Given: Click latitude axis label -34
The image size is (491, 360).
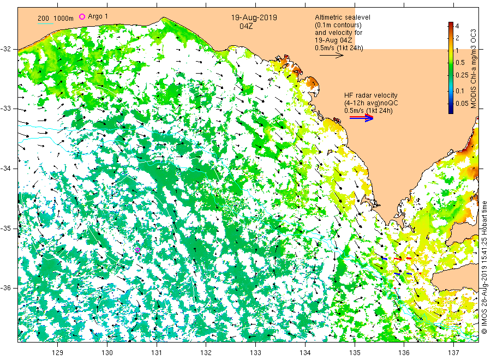Looking at the screenshot, I should click(6, 169).
